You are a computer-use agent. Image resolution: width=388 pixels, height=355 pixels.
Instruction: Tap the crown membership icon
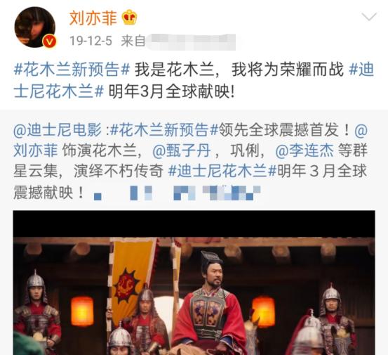pyautogui.click(x=130, y=17)
